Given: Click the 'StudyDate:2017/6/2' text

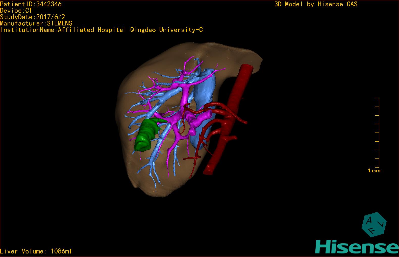Looking at the screenshot, I should click(33, 17).
